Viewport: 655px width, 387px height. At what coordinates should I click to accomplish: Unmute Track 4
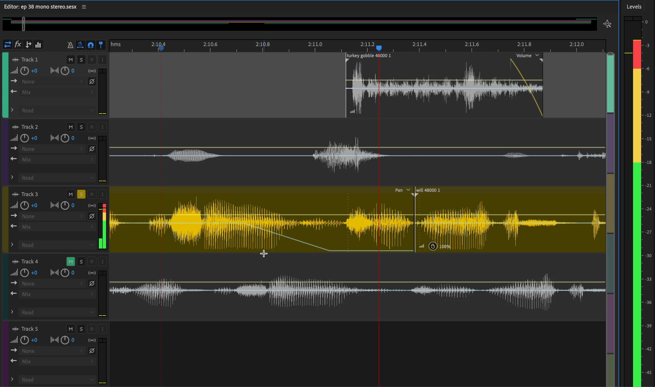pos(70,261)
